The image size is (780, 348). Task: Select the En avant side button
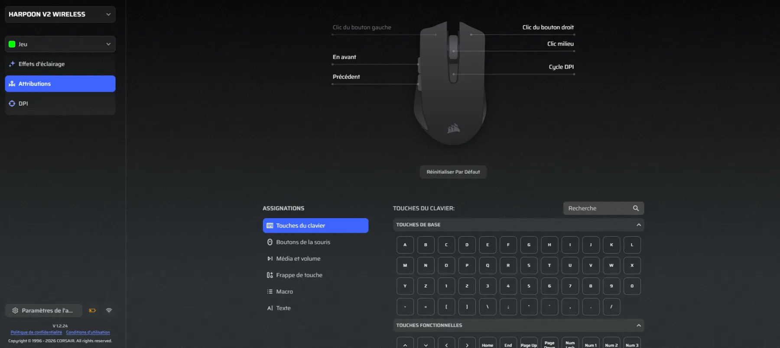click(x=344, y=57)
